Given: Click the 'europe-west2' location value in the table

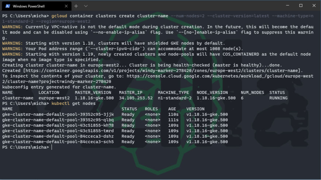Looking at the screenshot, I should (x=54, y=98).
